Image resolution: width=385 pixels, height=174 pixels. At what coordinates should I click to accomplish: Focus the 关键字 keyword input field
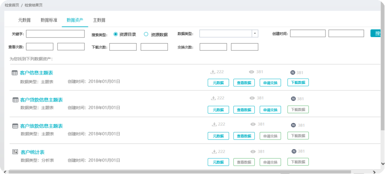pyautogui.click(x=55, y=34)
